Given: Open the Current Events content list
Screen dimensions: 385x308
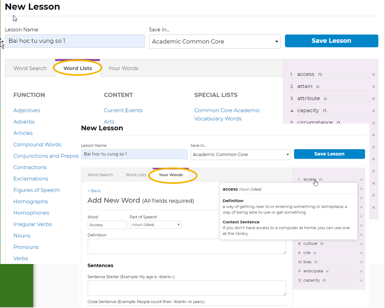Looking at the screenshot, I should [x=123, y=110].
